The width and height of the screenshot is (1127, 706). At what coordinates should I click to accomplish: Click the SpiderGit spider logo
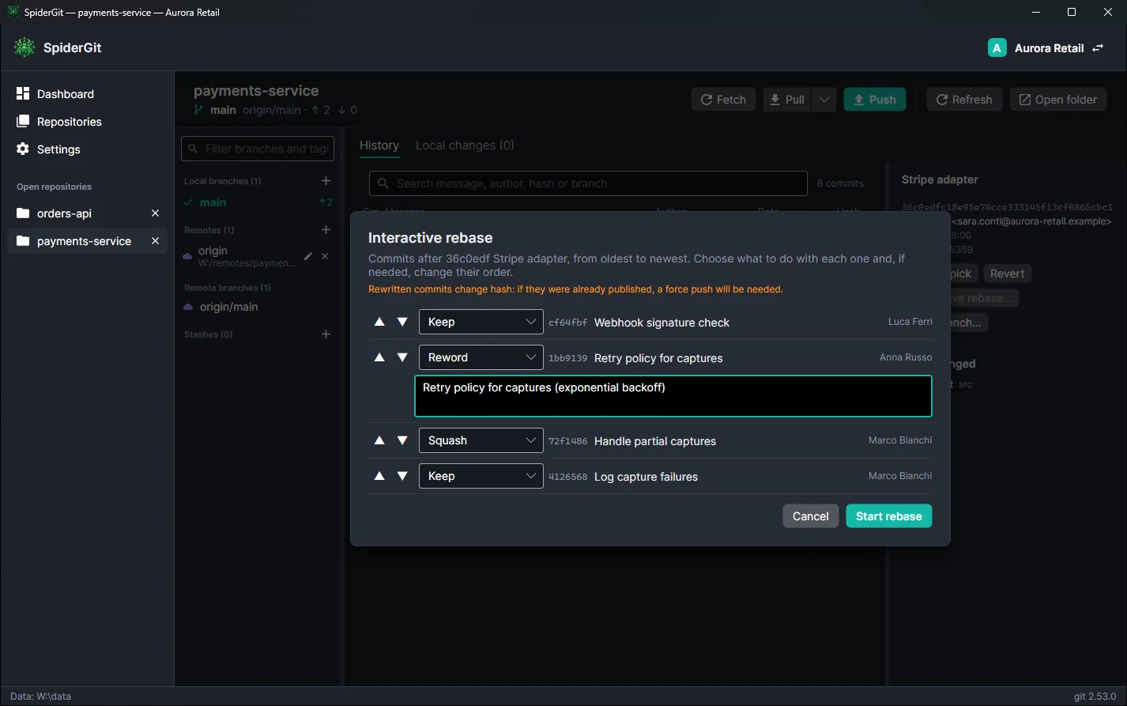(x=24, y=47)
